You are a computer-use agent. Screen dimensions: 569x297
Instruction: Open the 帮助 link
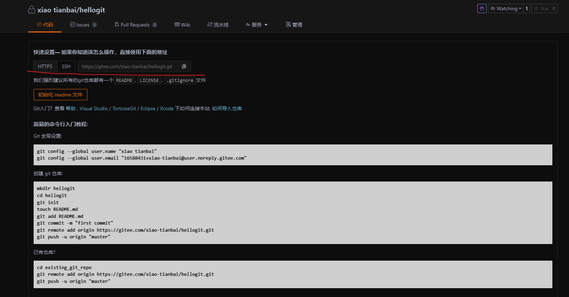[x=71, y=108]
